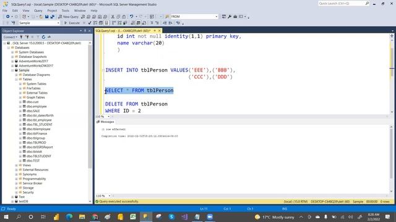The width and height of the screenshot is (396, 222).
Task: Open the File menu
Action: (x=5, y=10)
